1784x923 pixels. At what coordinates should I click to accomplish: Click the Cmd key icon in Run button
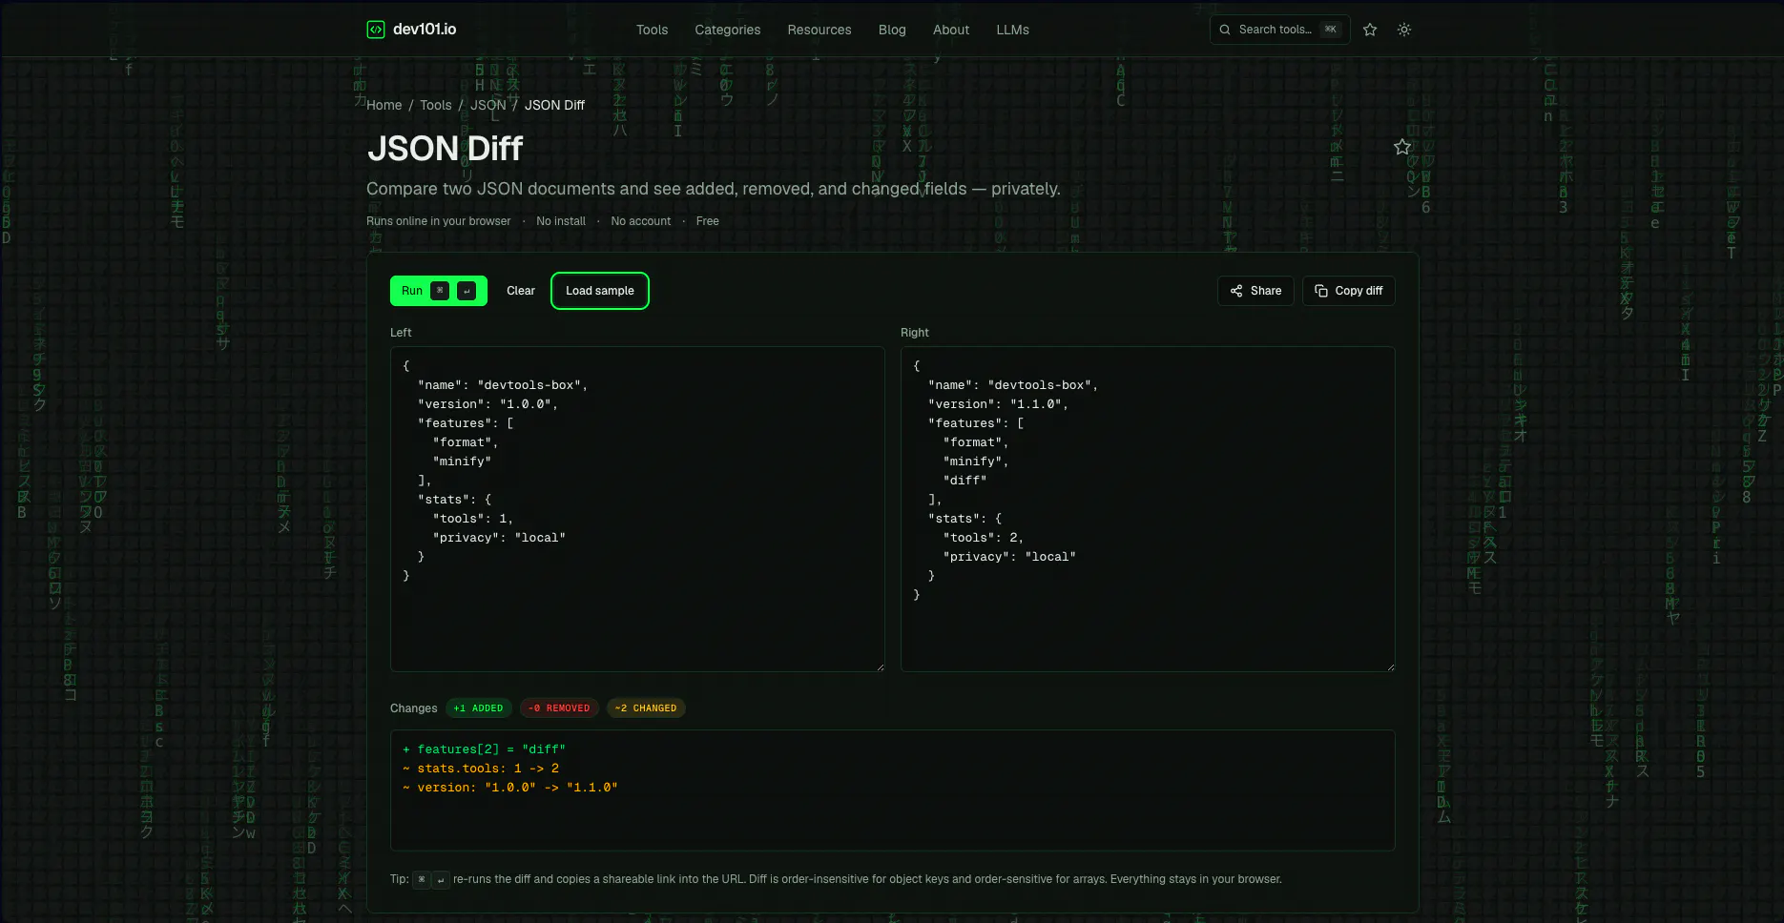440,291
